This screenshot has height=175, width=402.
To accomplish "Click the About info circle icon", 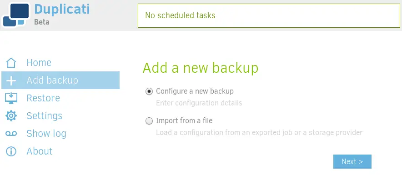I will point(11,151).
